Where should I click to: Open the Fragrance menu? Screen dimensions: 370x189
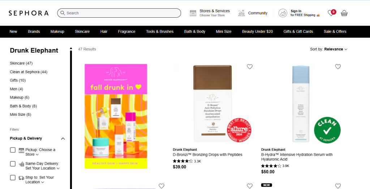tap(127, 31)
